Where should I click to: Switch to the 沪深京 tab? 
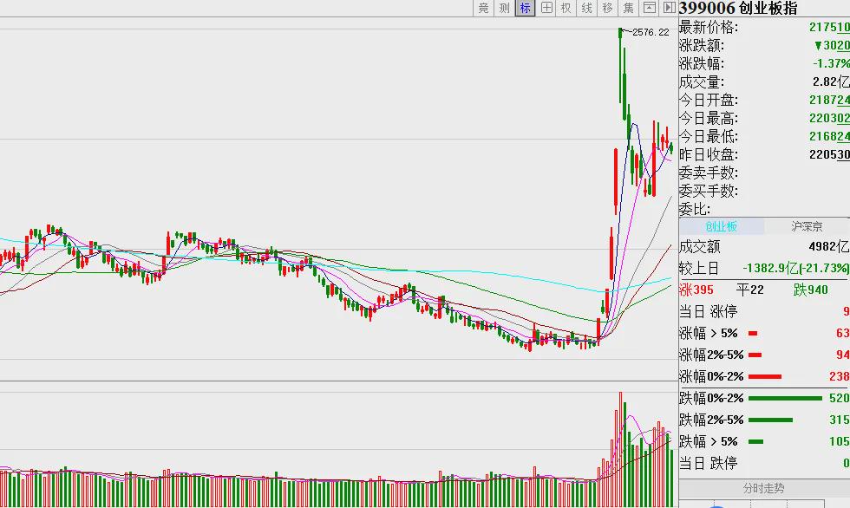(807, 226)
